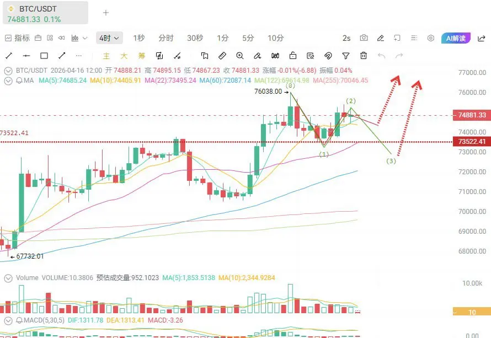This screenshot has width=491, height=338.
Task: Click the copy-bookmark icon
Action: (x=205, y=56)
